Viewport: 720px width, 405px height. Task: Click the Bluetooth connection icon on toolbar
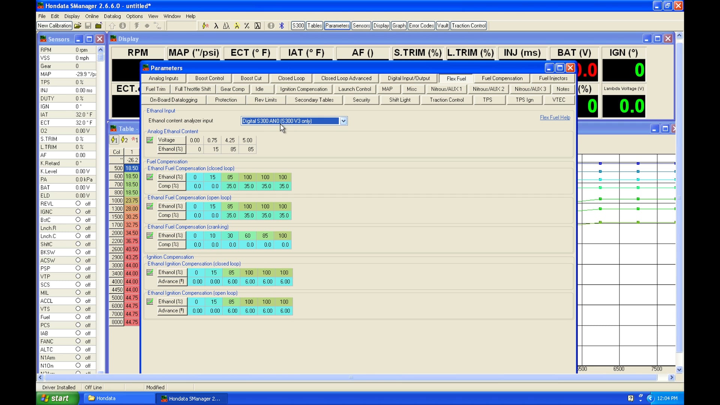point(282,25)
